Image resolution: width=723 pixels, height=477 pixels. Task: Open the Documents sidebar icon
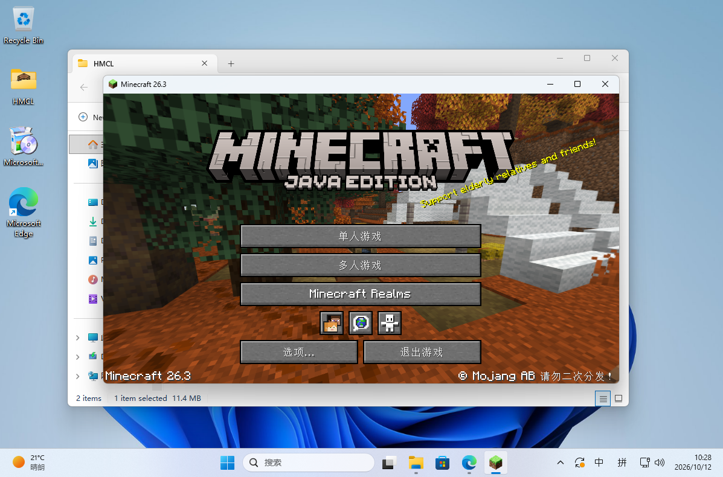(92, 241)
